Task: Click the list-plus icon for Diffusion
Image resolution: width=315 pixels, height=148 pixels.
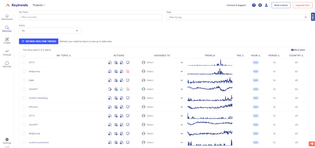Action: (116, 107)
